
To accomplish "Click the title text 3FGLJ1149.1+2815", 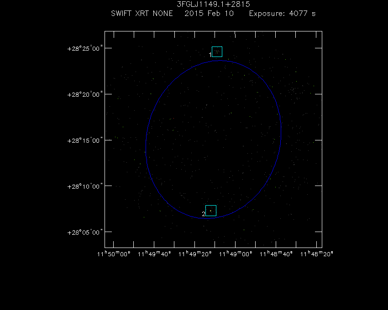I will pyautogui.click(x=213, y=4).
